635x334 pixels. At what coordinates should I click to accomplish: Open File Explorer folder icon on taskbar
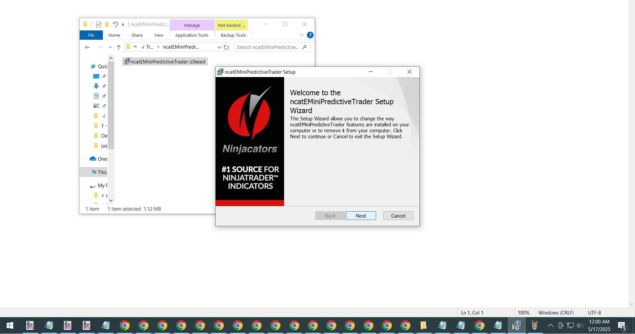(423, 326)
